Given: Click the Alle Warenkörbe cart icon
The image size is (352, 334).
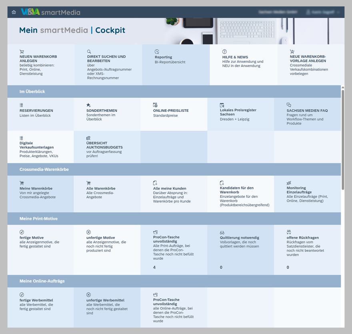Looking at the screenshot, I should (x=89, y=183).
